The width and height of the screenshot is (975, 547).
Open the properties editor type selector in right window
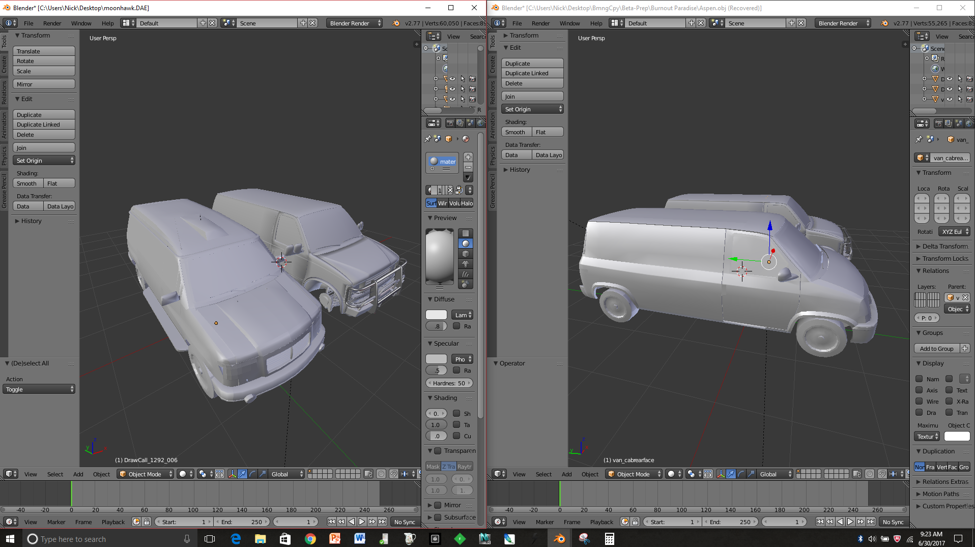tap(922, 123)
